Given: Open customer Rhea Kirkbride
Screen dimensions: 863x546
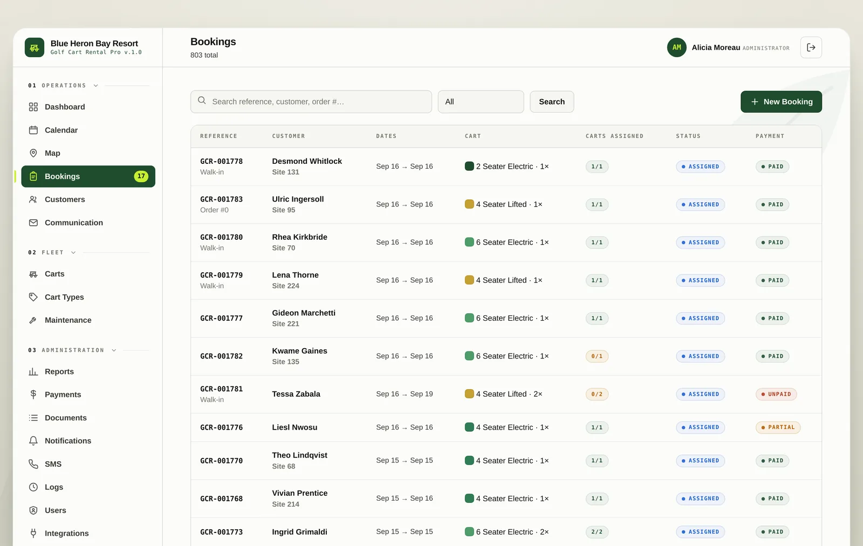Looking at the screenshot, I should pos(299,237).
